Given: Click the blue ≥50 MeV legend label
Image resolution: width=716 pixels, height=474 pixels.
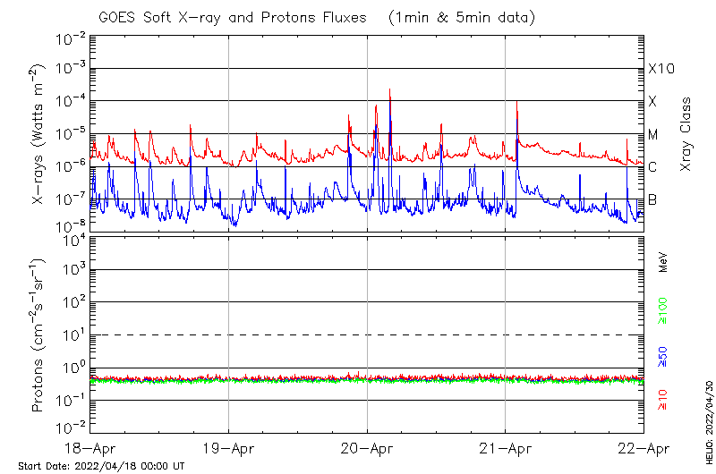Looking at the screenshot, I should [x=663, y=355].
